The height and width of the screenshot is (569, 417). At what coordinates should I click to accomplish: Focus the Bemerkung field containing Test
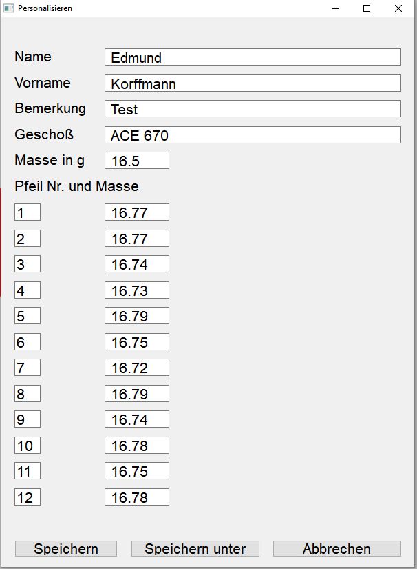[253, 109]
